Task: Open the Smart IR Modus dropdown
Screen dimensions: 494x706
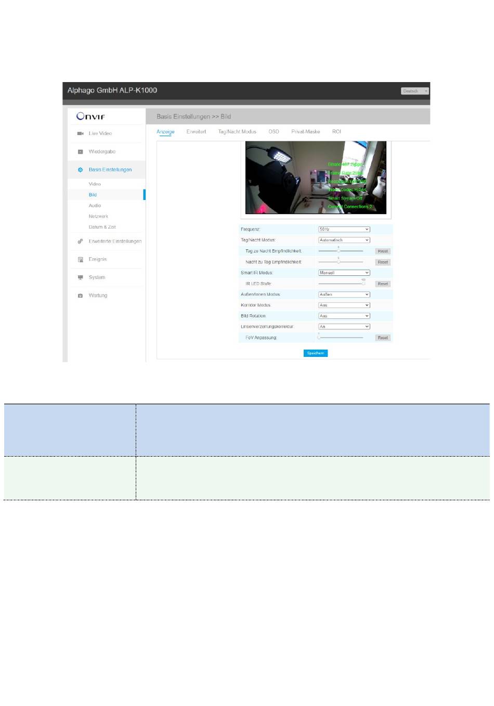Action: click(344, 273)
